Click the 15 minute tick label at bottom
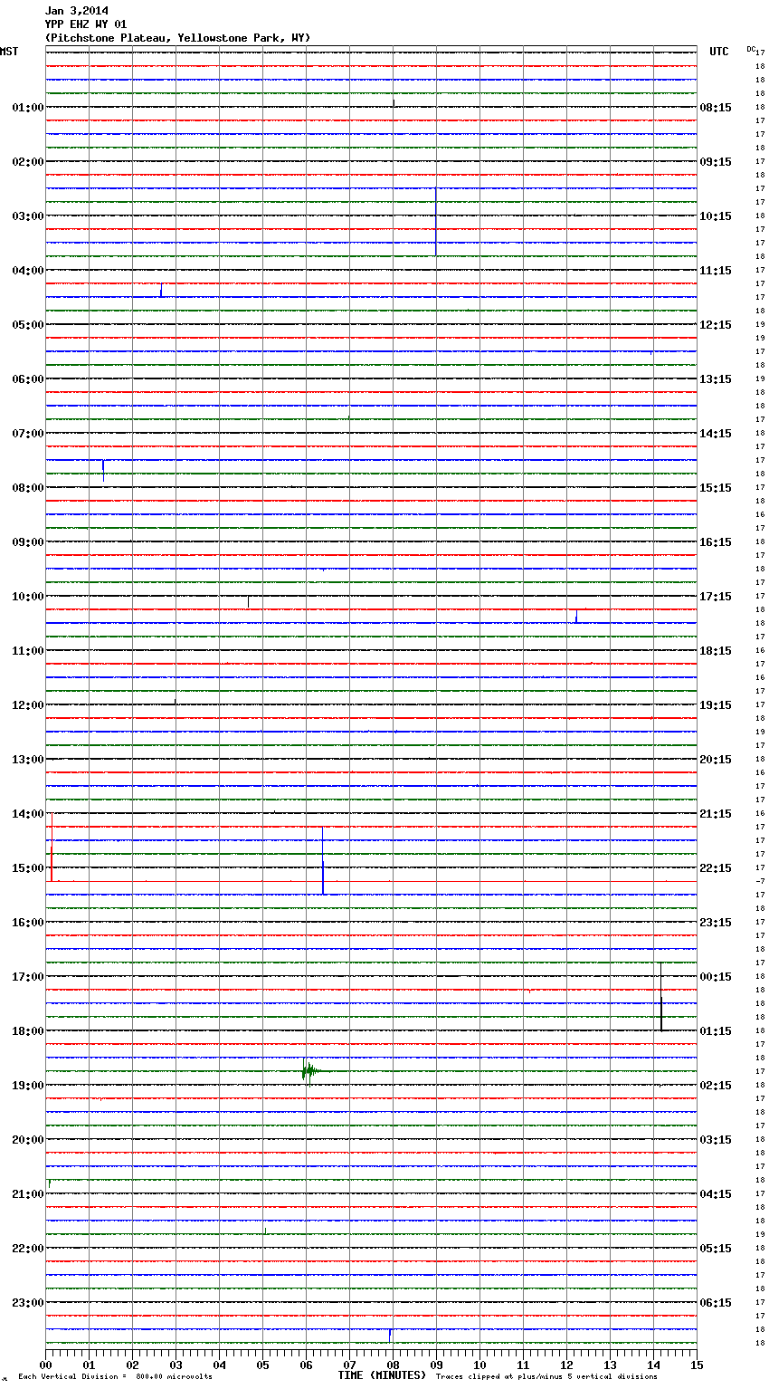This screenshot has height=1389, width=769. pos(697,1364)
